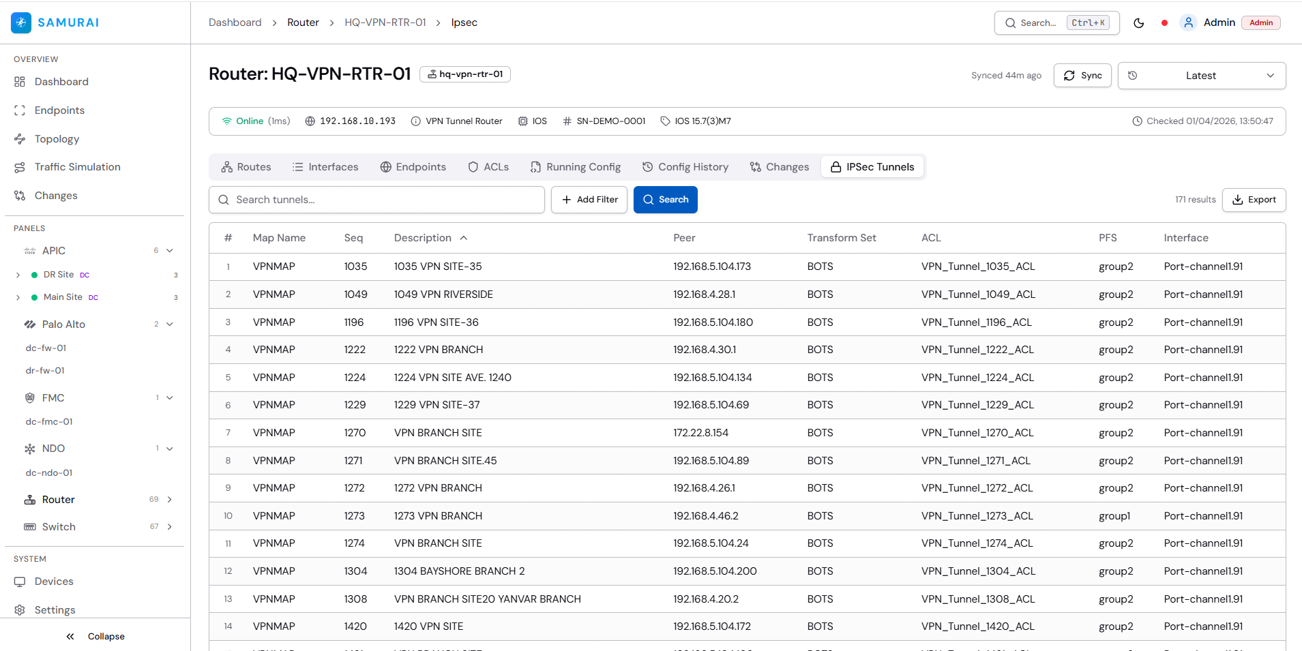The width and height of the screenshot is (1302, 651).
Task: Click the Add Filter button
Action: [x=589, y=199]
